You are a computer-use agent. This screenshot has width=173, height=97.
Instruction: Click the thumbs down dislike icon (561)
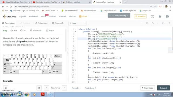coord(21,30)
